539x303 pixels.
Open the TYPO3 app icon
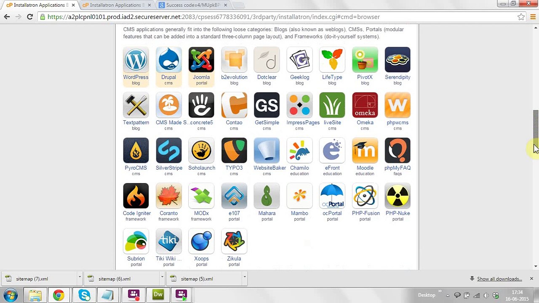234,151
